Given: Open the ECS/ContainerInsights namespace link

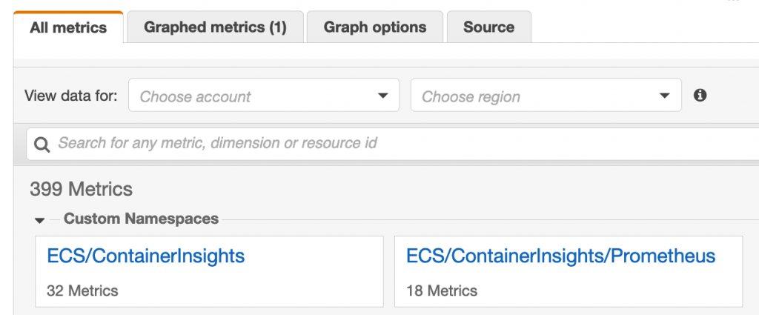Looking at the screenshot, I should 145,256.
